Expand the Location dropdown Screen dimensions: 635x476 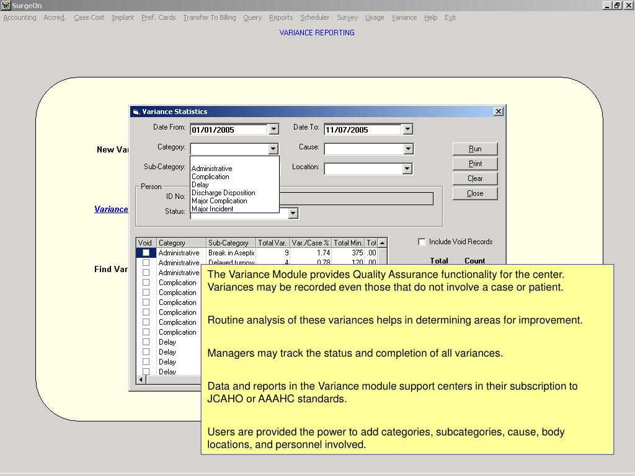(x=407, y=169)
